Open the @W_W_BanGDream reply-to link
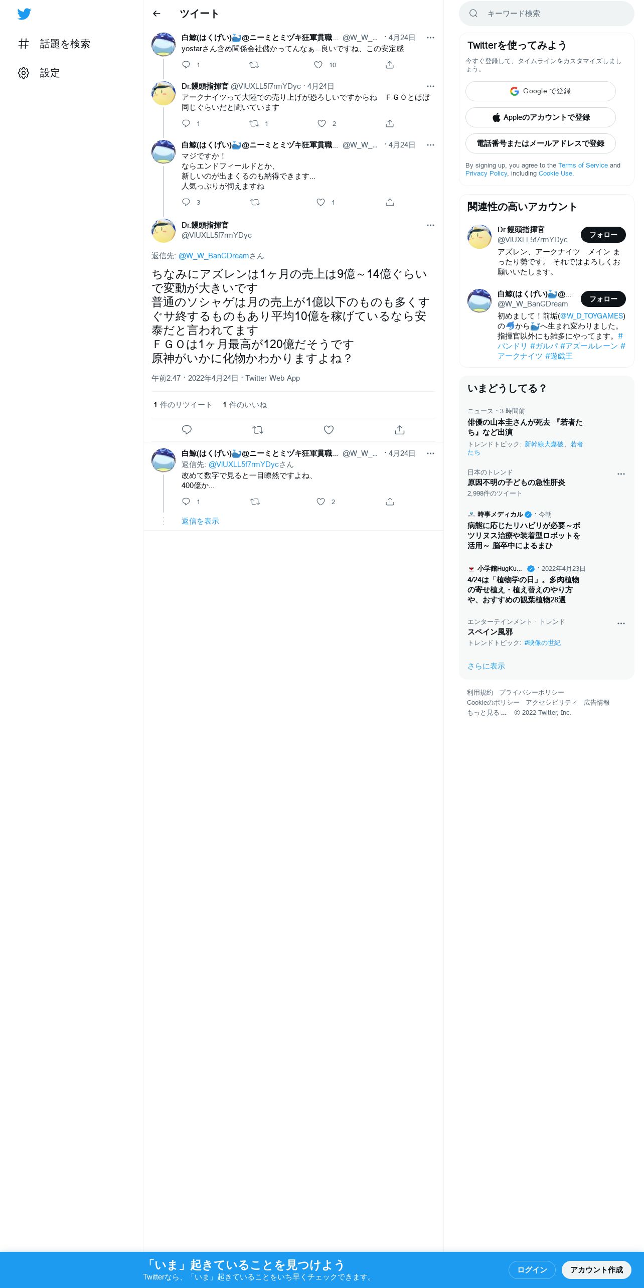 214,256
